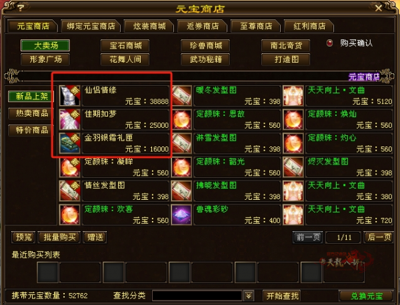This screenshot has height=305, width=400.
Task: Pick the 兽魂彩砂 purple gem icon
Action: pos(181,215)
